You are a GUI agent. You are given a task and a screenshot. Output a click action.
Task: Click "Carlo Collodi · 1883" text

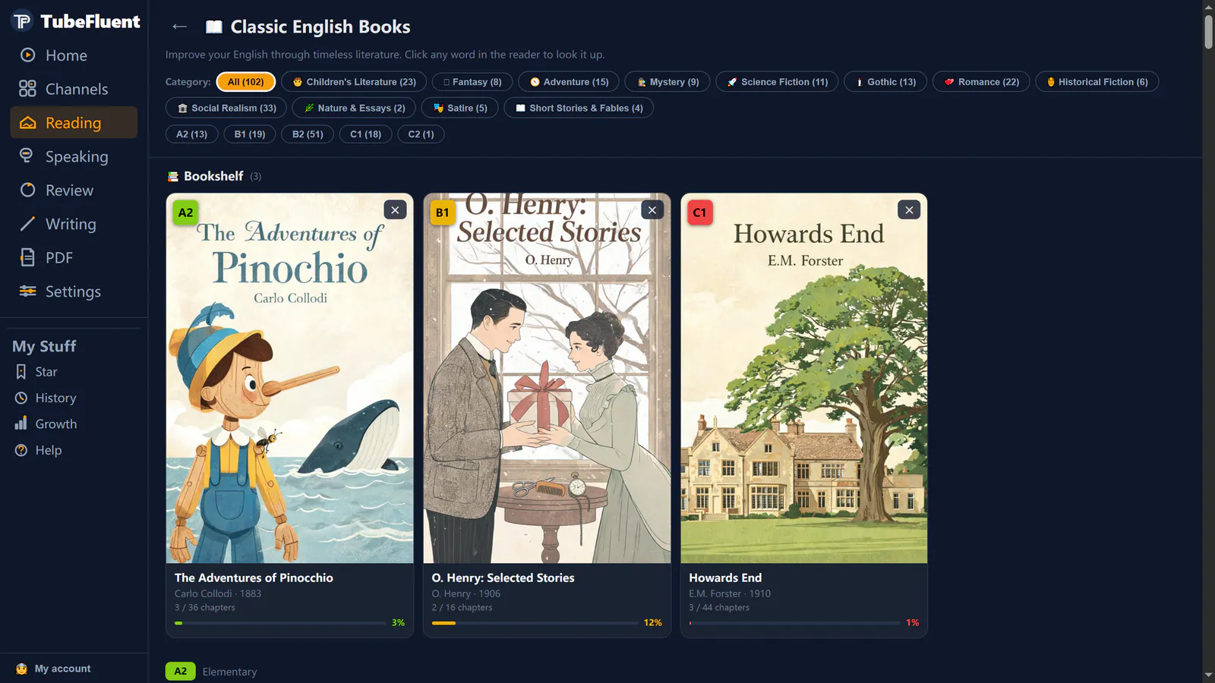click(218, 593)
